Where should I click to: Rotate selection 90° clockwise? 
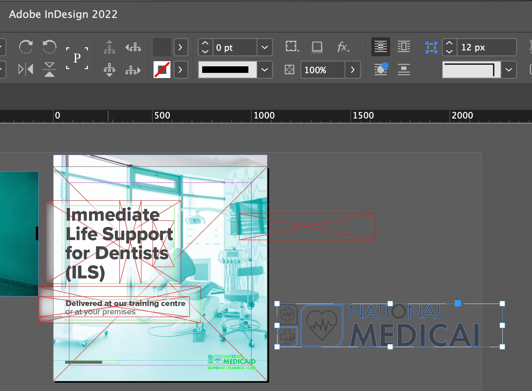point(26,47)
